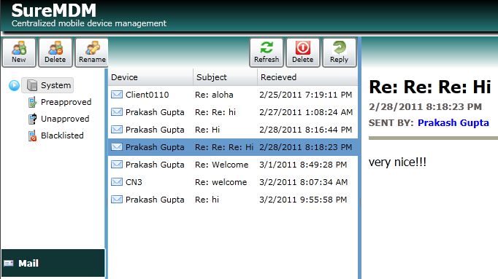
Task: Select message received 3/2/2011 9:55:58 PM
Action: point(303,200)
